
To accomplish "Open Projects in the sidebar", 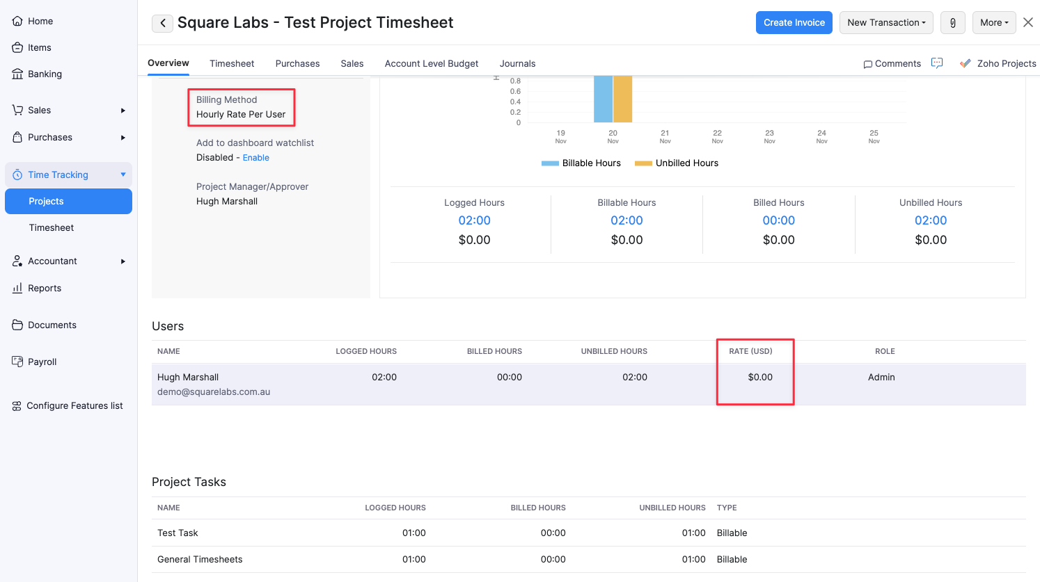I will tap(68, 201).
